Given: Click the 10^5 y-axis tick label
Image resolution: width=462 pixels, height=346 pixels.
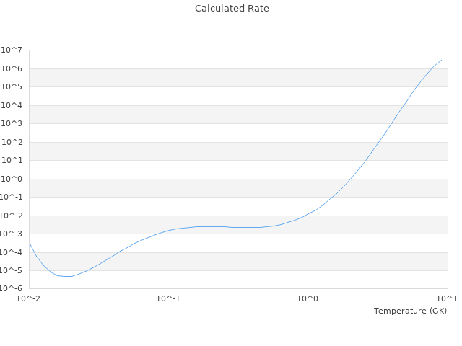Looking at the screenshot, I should [12, 87].
